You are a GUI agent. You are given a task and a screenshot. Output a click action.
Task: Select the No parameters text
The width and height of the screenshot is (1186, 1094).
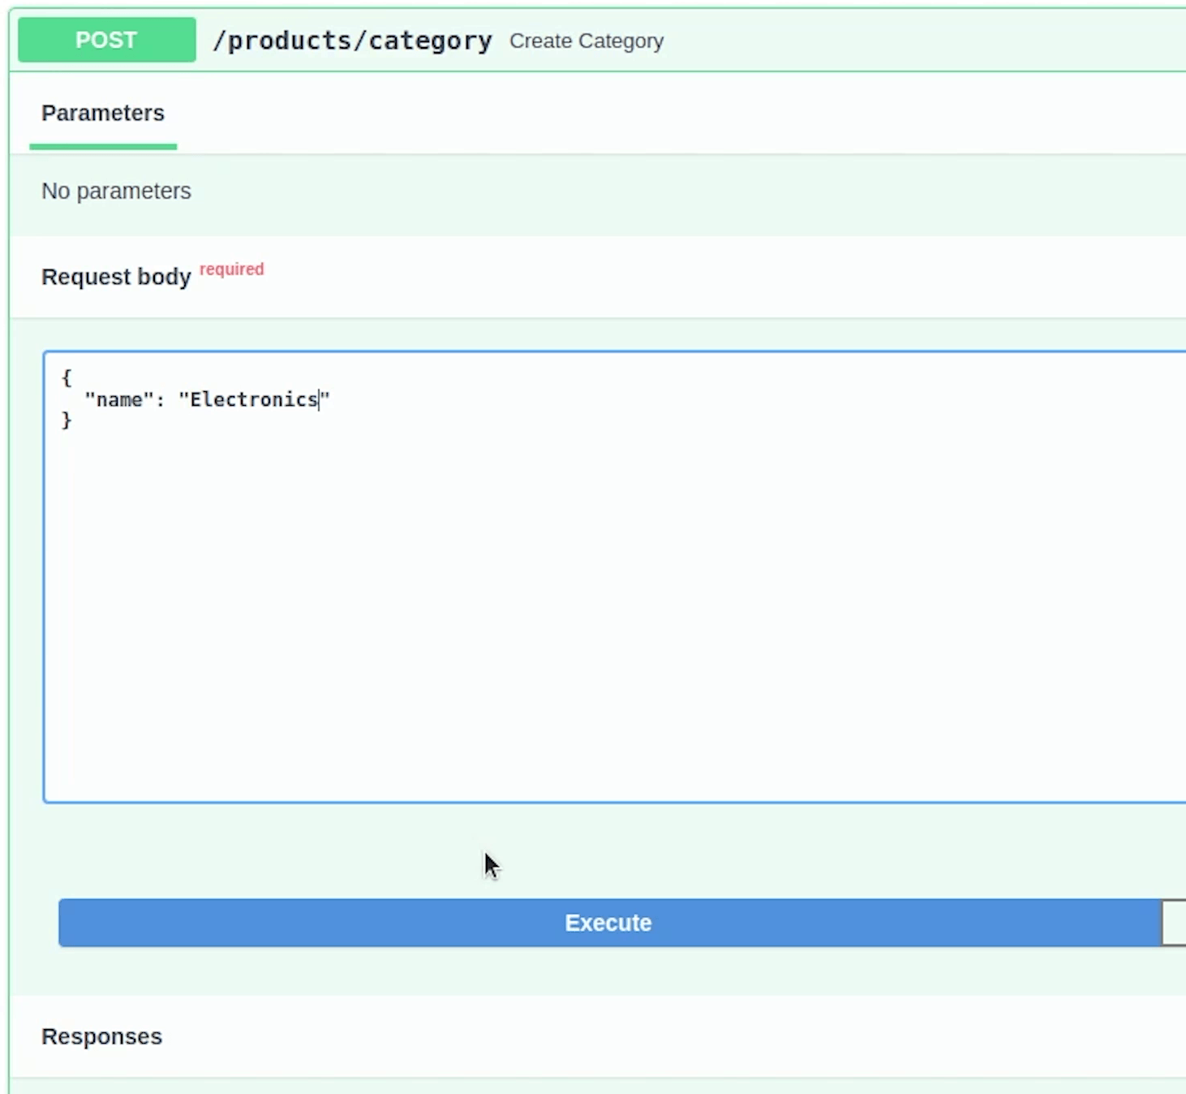coord(116,191)
